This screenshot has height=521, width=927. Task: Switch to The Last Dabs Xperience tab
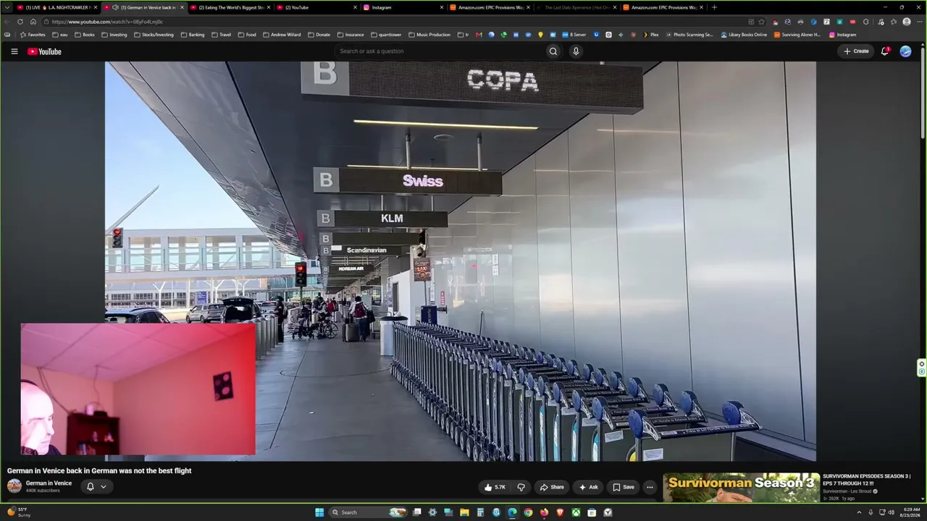575,7
